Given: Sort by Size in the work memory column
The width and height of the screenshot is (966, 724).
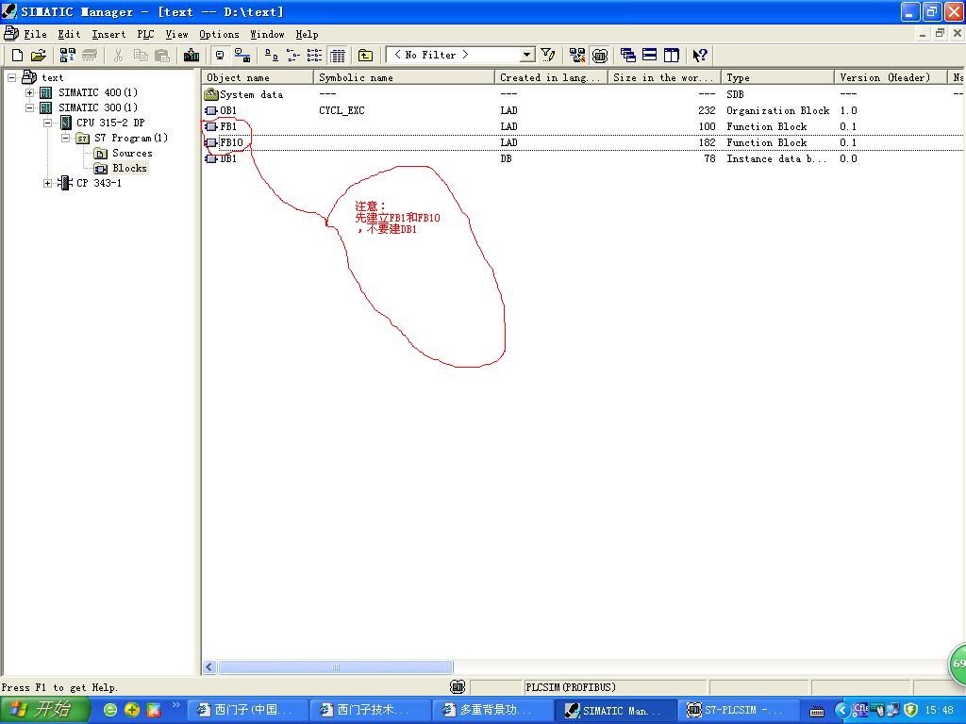Looking at the screenshot, I should (665, 77).
